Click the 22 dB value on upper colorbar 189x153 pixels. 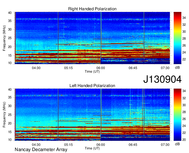[184, 59]
